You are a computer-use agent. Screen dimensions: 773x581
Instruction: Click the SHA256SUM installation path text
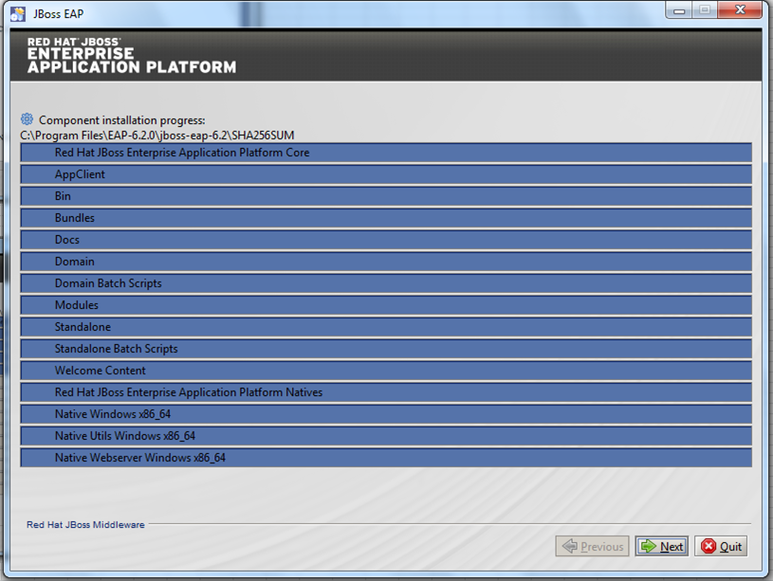[157, 136]
